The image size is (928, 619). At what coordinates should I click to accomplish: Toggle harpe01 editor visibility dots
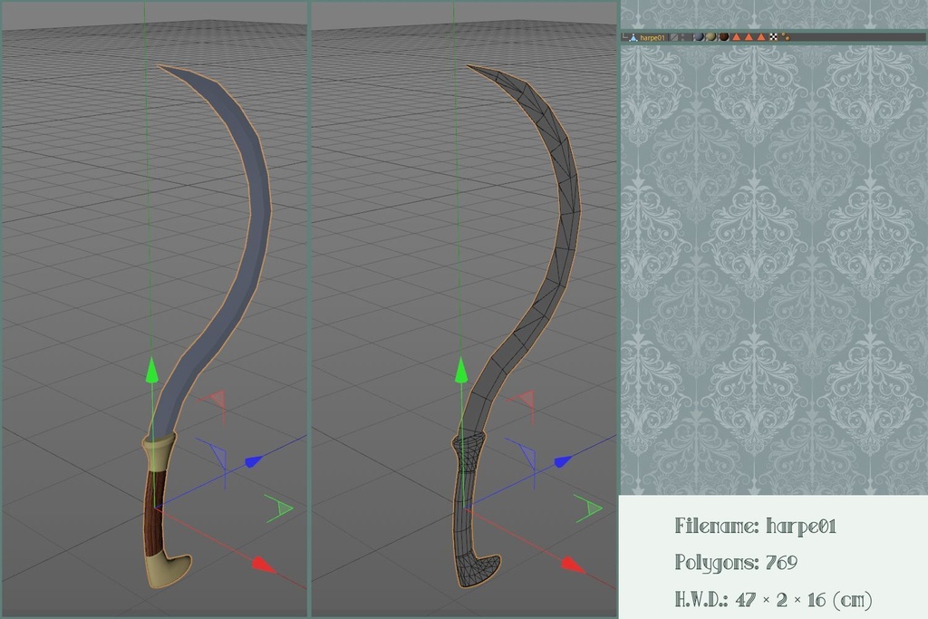coord(682,37)
